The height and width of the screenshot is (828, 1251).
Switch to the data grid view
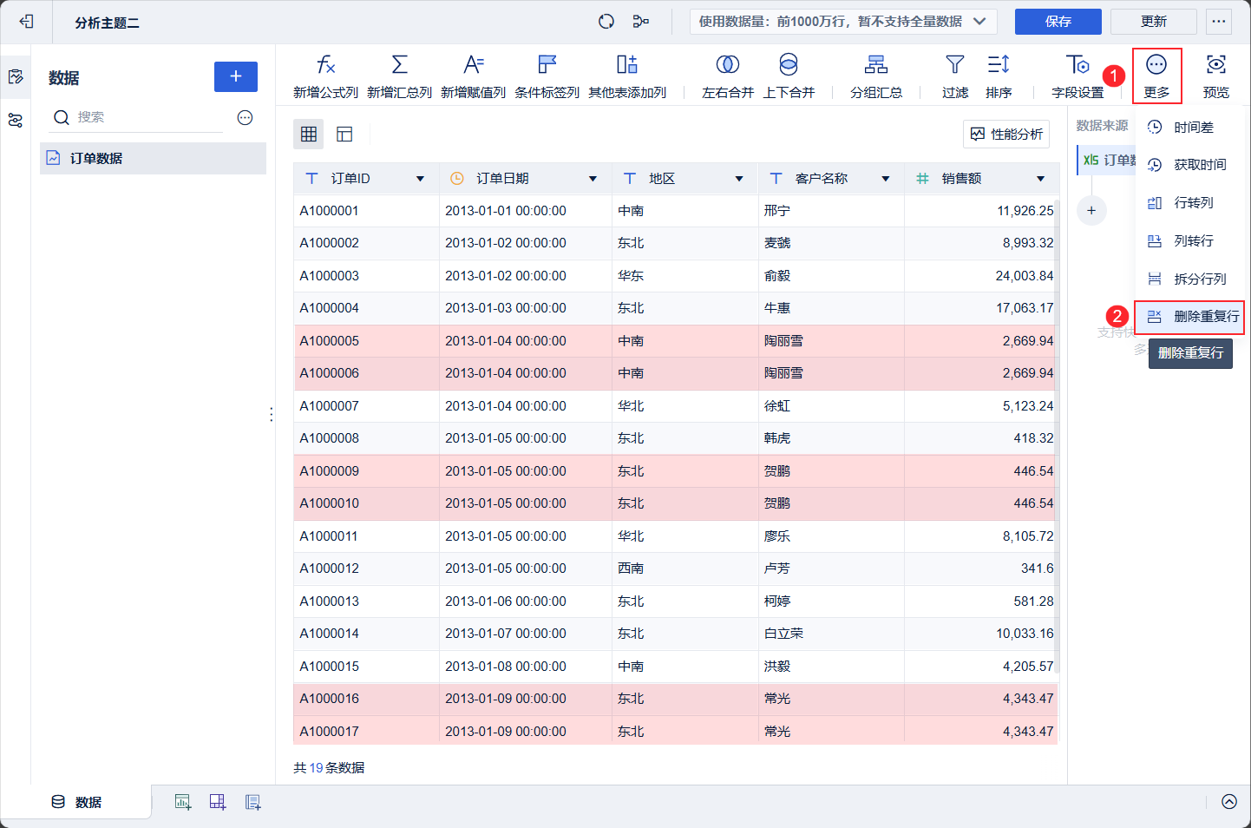pyautogui.click(x=309, y=134)
